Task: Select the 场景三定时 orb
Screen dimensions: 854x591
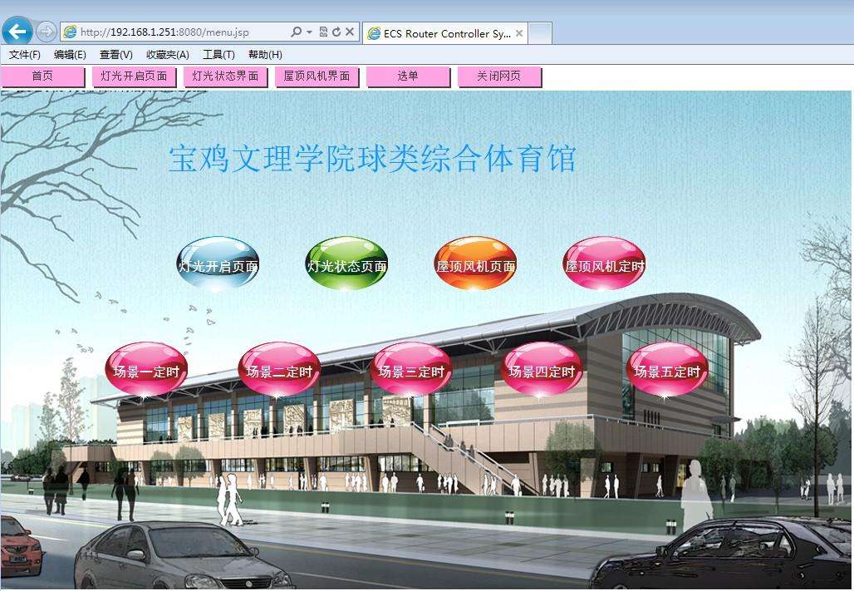Action: click(410, 371)
